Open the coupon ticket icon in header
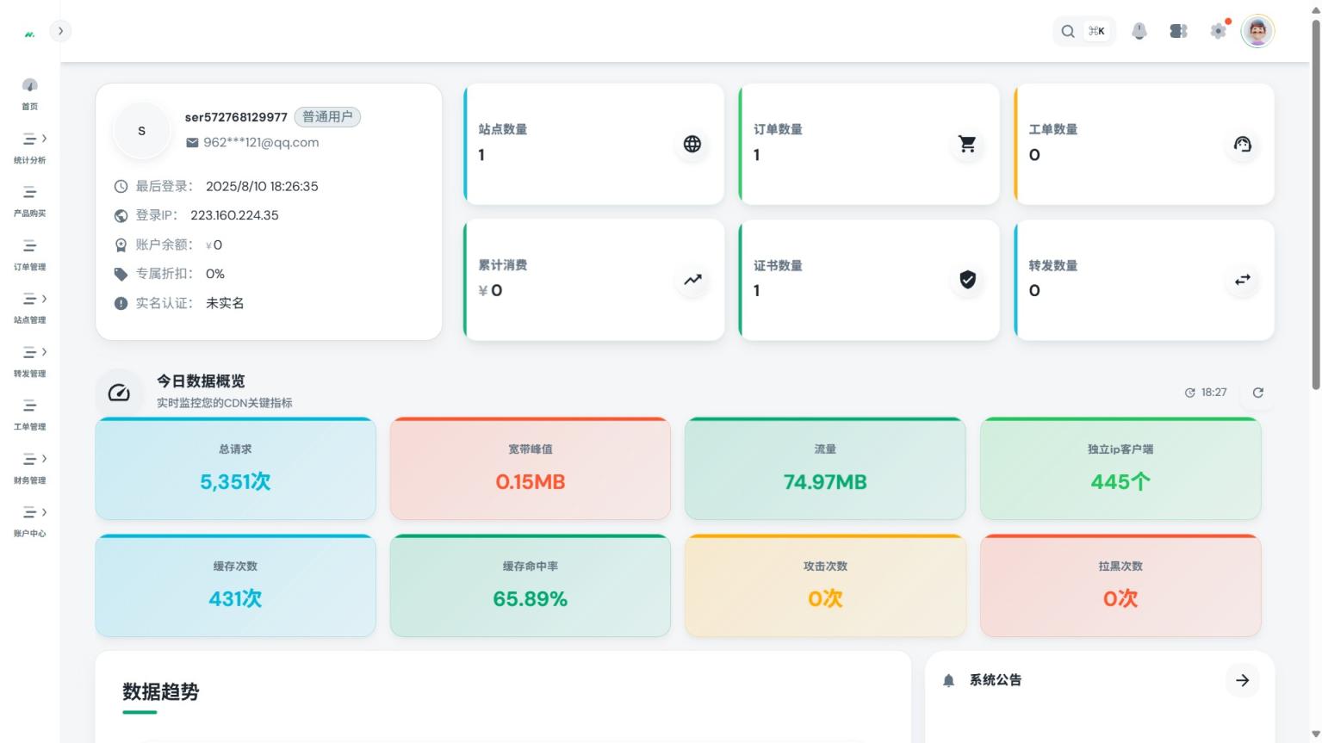This screenshot has height=743, width=1322. (1178, 32)
